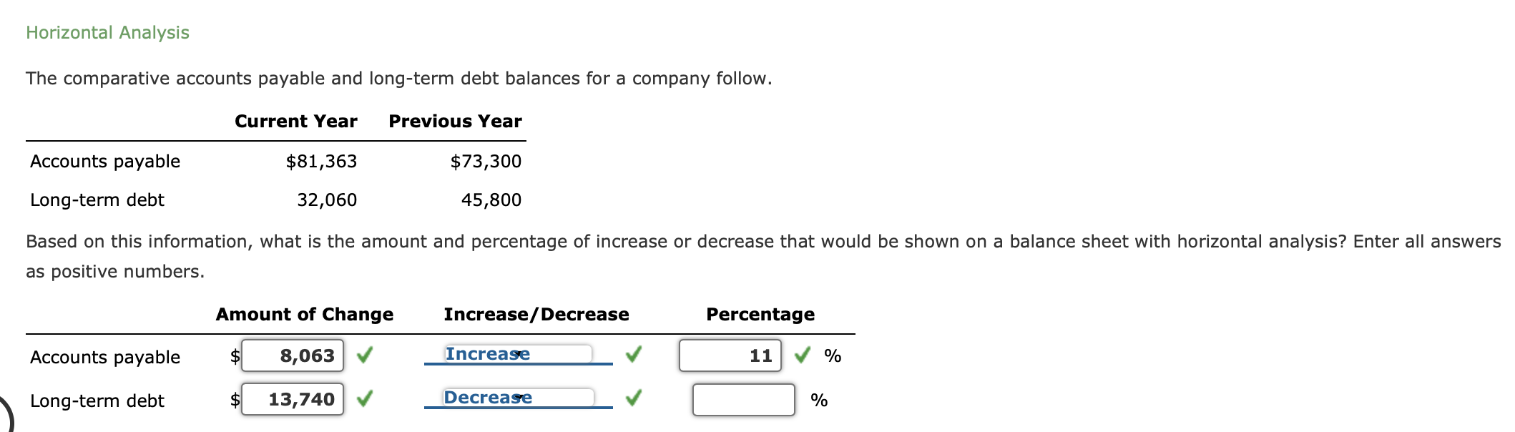This screenshot has height=432, width=1515.
Task: Click the Long-term debt row label
Action: tap(97, 401)
